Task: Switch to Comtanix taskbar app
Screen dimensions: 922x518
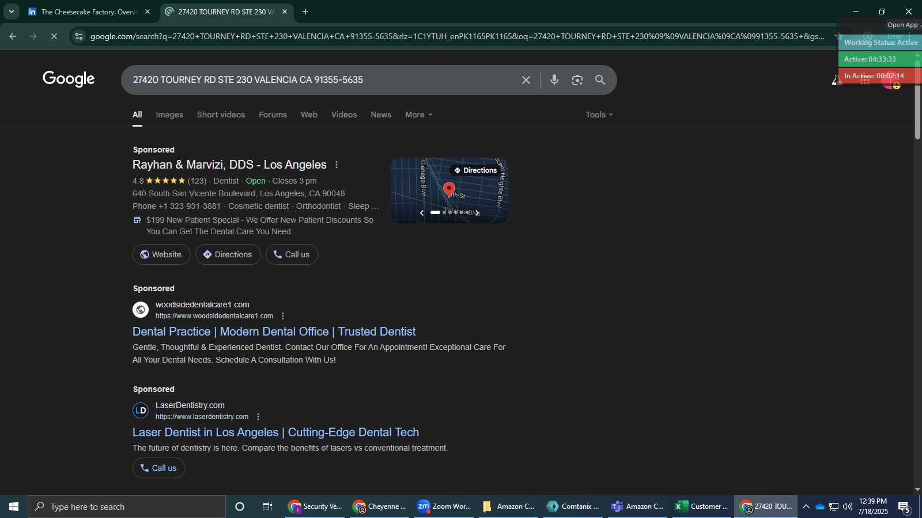Action: (573, 506)
